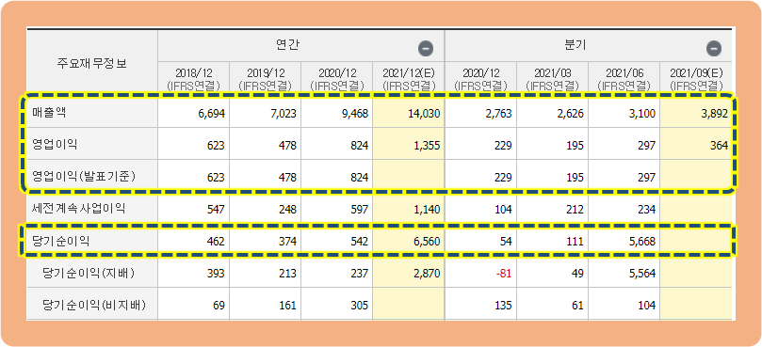This screenshot has height=347, width=762.
Task: Select the estimated 당기순이익 value 6,560
Action: pos(428,241)
